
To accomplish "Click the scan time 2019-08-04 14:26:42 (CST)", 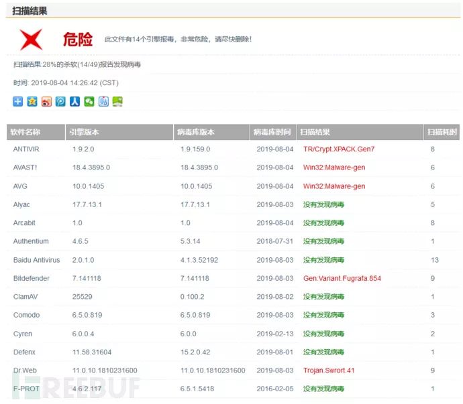I will pos(74,83).
